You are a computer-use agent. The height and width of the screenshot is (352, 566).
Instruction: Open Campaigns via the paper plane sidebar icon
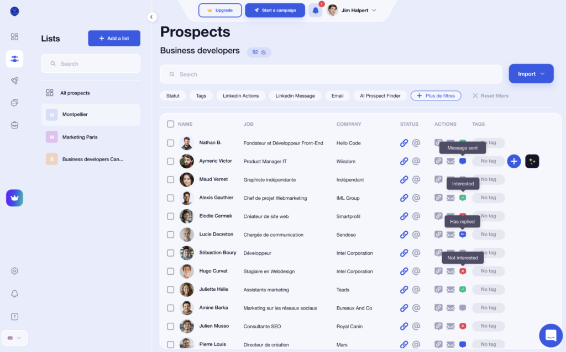click(x=14, y=81)
